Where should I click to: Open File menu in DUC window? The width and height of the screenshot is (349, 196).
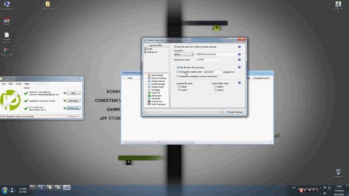(4, 84)
